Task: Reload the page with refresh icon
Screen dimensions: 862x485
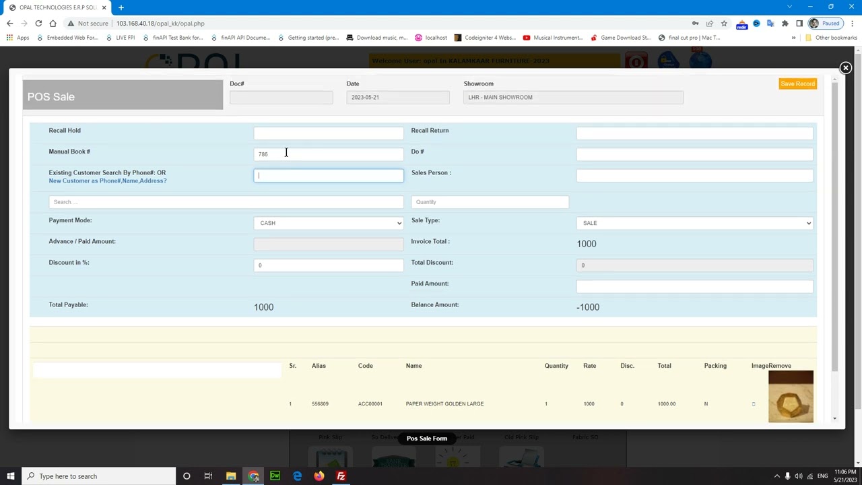Action: (x=38, y=24)
